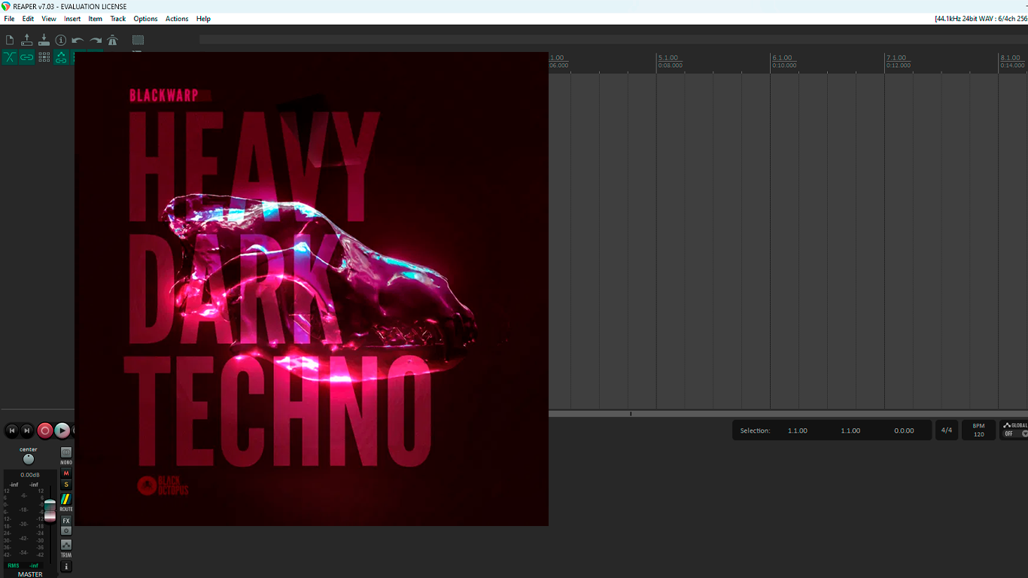Open the View menu
The width and height of the screenshot is (1028, 578).
click(x=49, y=19)
